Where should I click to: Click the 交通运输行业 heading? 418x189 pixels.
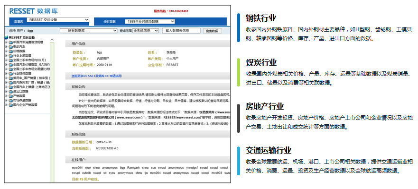(269, 151)
